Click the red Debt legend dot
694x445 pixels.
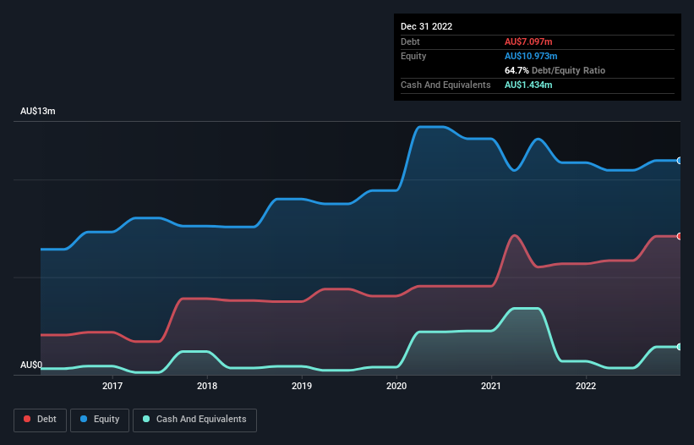[x=27, y=419]
